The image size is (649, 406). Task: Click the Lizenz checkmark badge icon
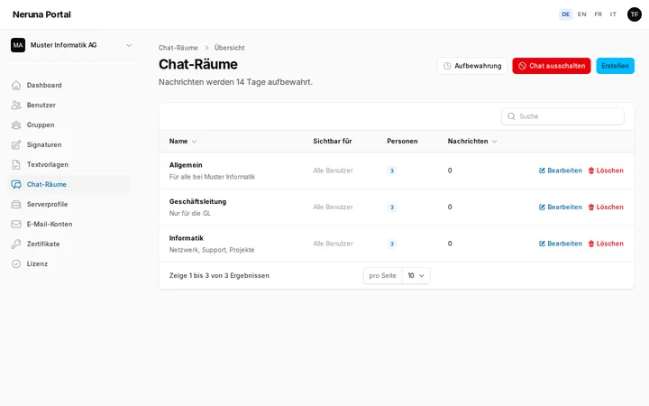click(16, 263)
